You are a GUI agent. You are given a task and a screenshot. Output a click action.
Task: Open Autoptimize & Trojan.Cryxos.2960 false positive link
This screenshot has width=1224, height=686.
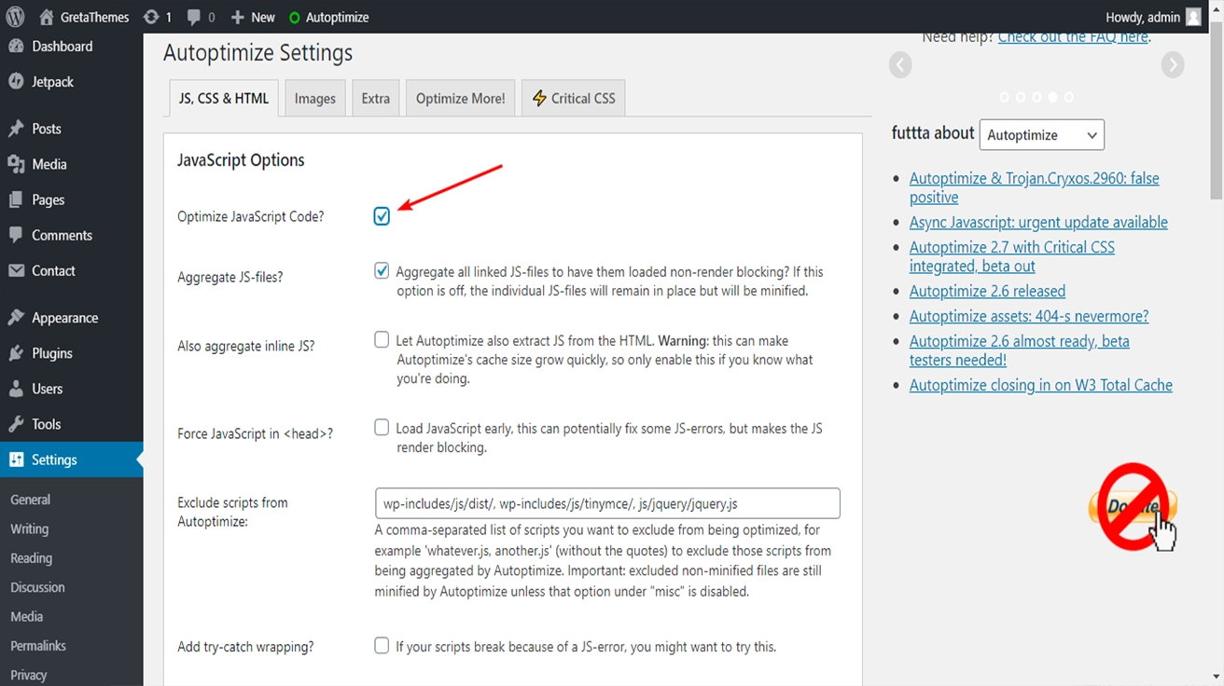1035,187
